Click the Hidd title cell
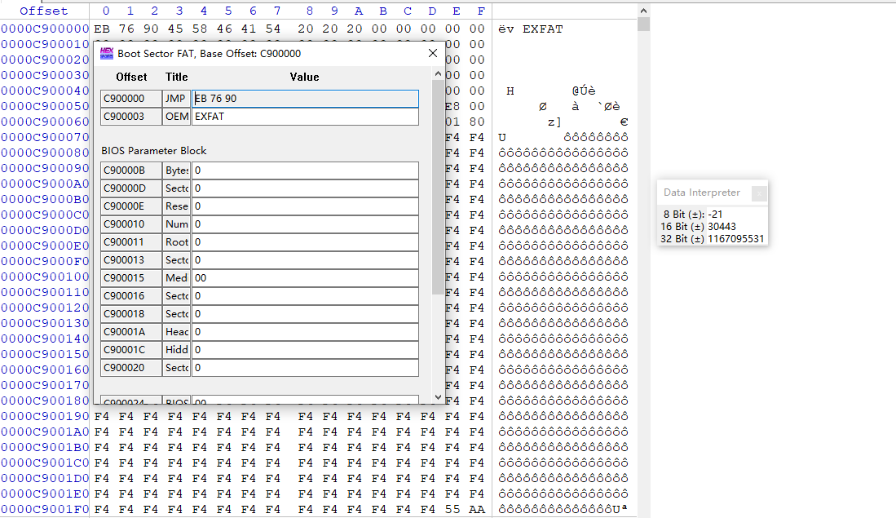The image size is (896, 518). [x=177, y=349]
